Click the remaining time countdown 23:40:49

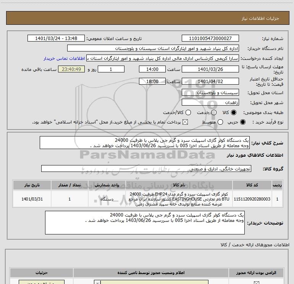coord(71,69)
